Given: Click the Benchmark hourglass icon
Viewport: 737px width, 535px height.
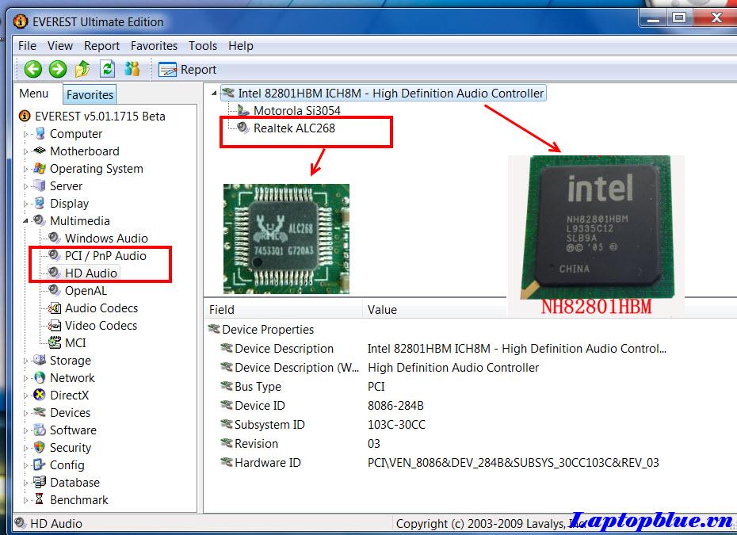Looking at the screenshot, I should 40,499.
